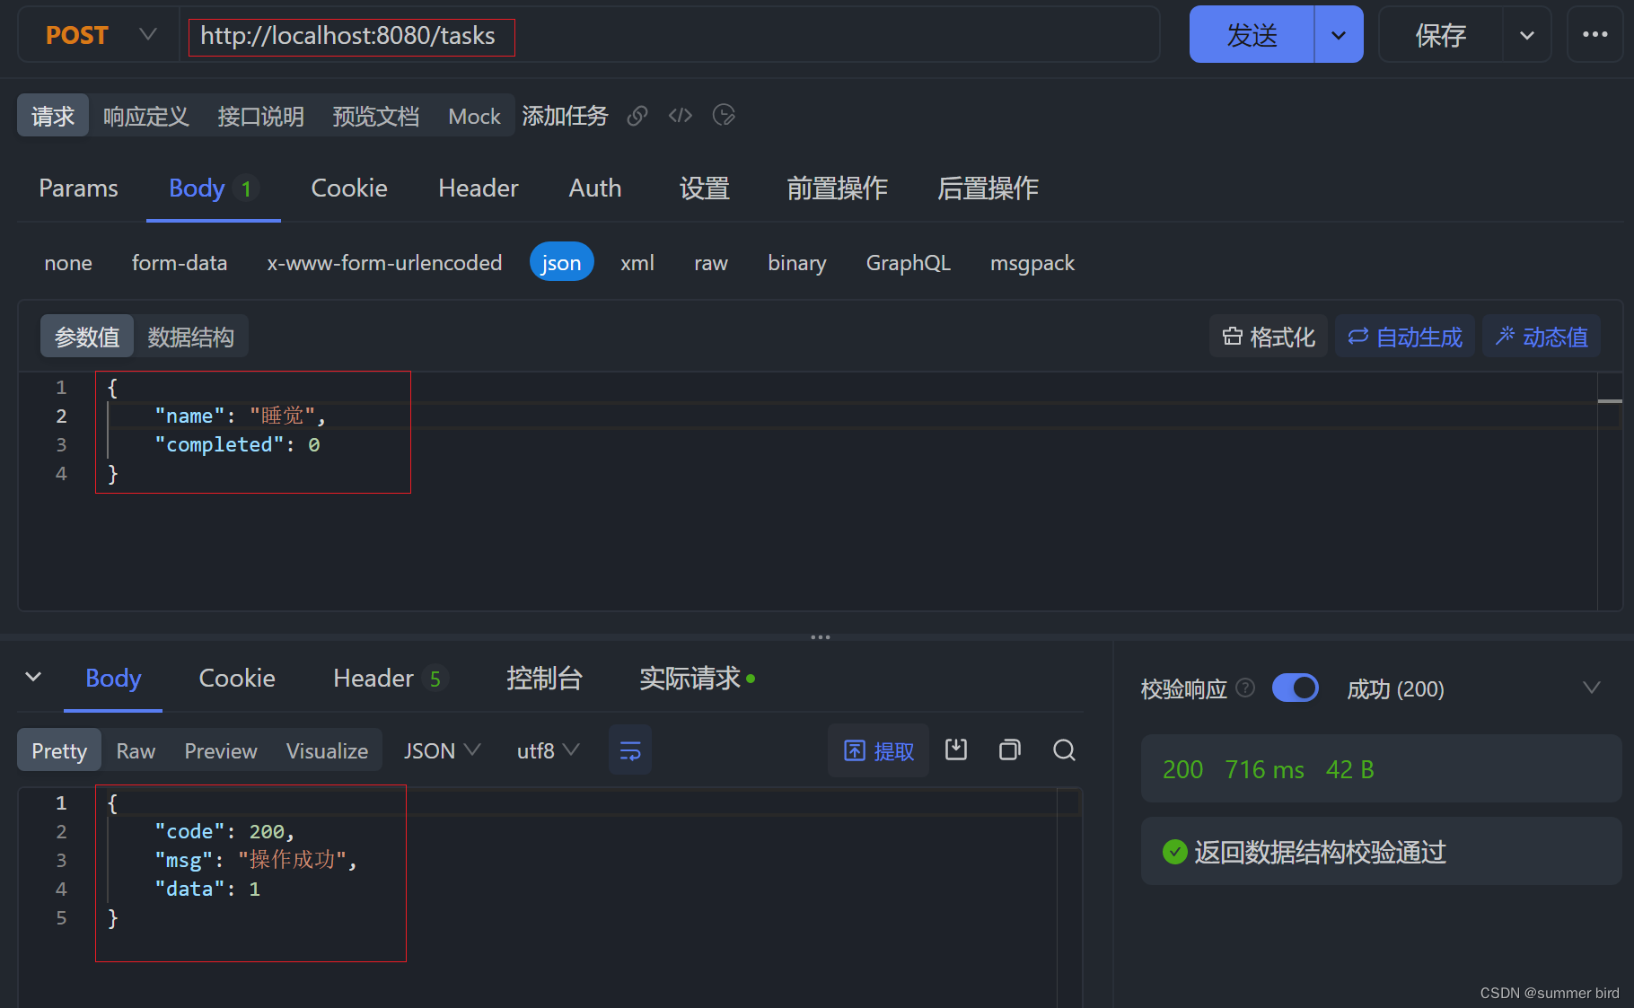
Task: Open the POST method dropdown
Action: [x=101, y=35]
